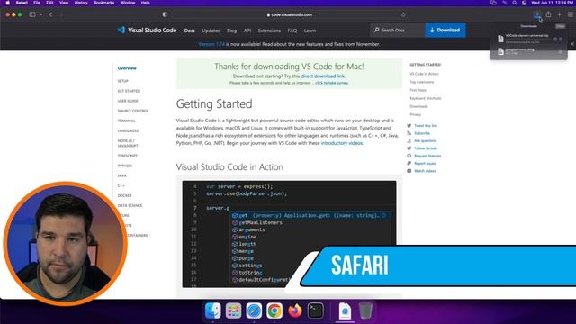576x324 pixels.
Task: Open Safari from the Dock
Action: (254, 310)
